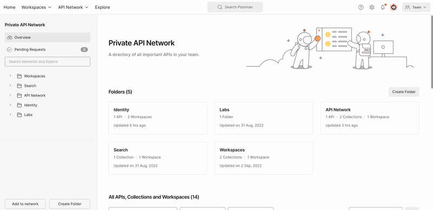433x210 pixels.
Task: Select the API Network label in sidebar tree
Action: pyautogui.click(x=35, y=96)
